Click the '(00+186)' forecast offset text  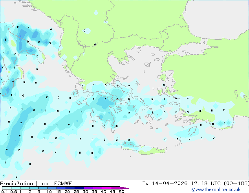(x=236, y=184)
